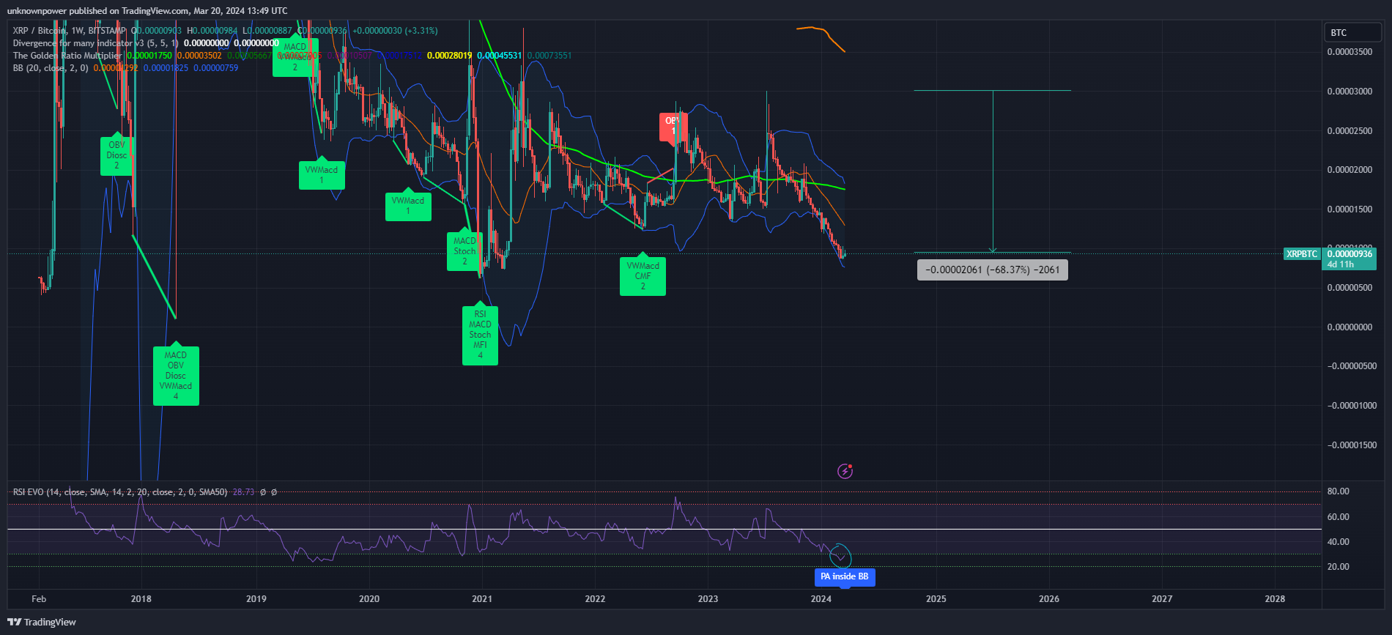Select the 2027 time axis label

click(1162, 599)
